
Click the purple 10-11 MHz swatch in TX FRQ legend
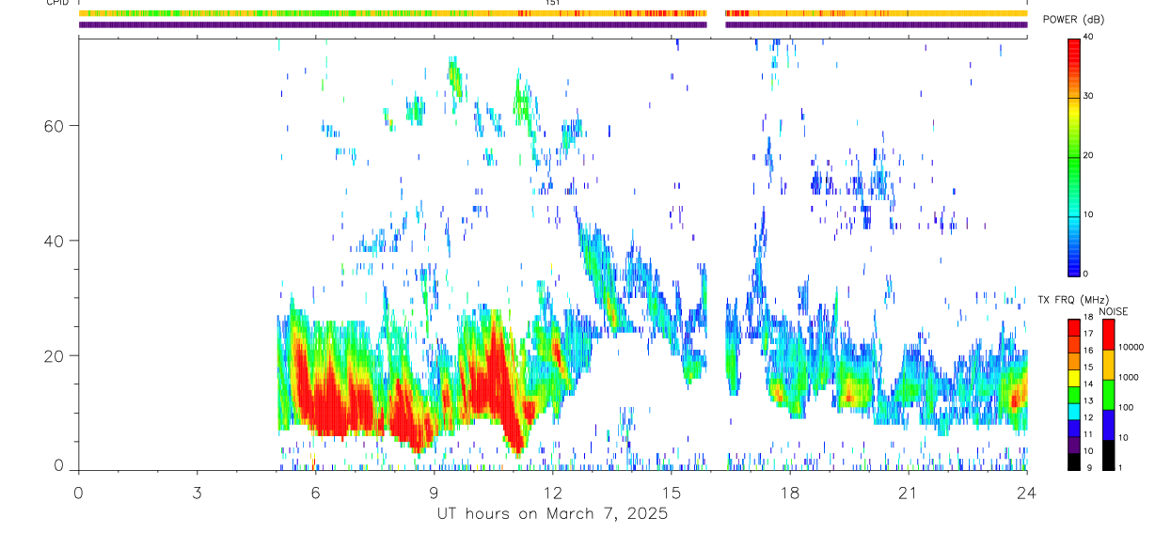pyautogui.click(x=1074, y=446)
